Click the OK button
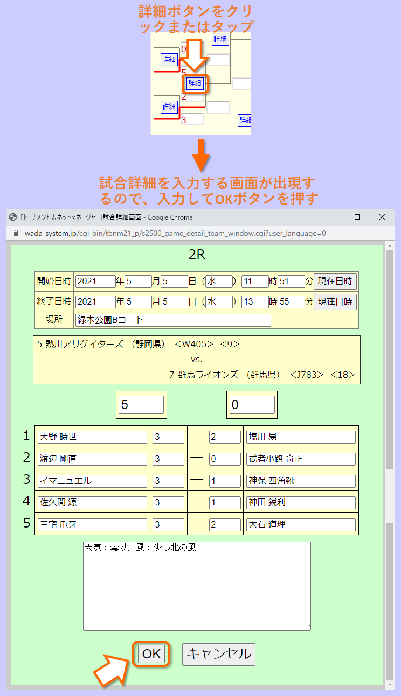 (x=151, y=654)
